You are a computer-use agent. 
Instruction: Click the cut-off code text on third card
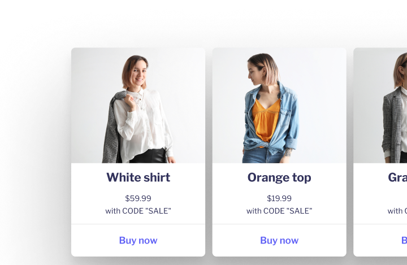tap(397, 211)
